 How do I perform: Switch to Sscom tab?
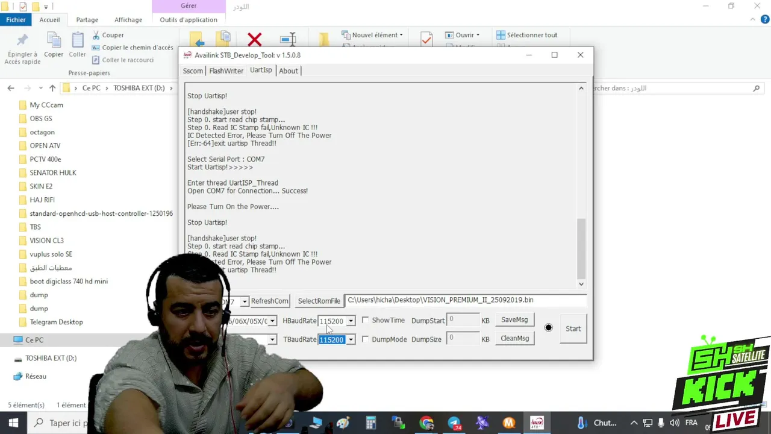point(193,71)
